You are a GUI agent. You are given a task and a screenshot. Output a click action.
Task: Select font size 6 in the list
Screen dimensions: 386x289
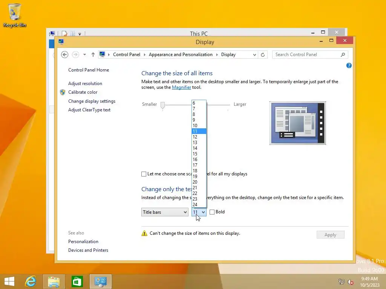(x=199, y=103)
